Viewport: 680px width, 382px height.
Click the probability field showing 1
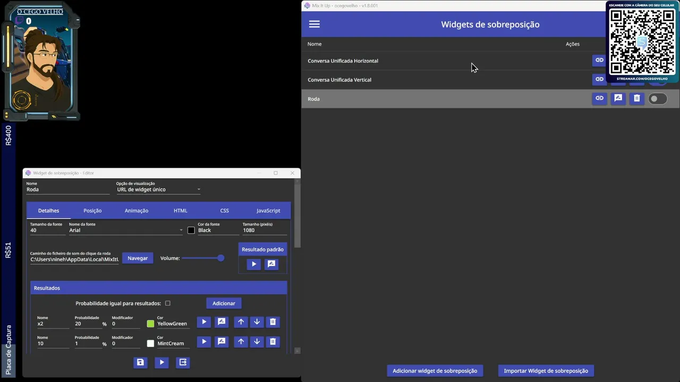coord(88,343)
